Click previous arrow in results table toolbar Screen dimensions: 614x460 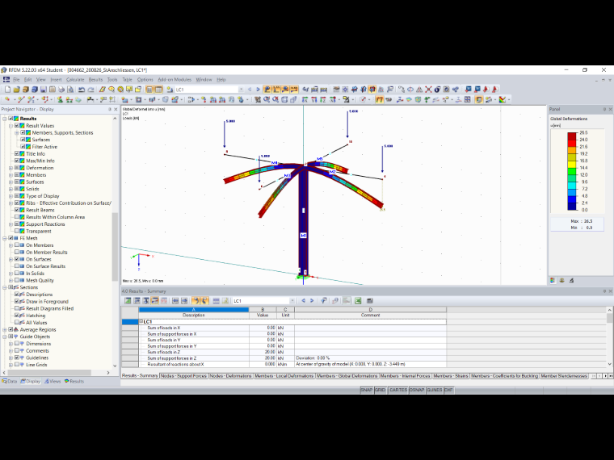pos(304,301)
